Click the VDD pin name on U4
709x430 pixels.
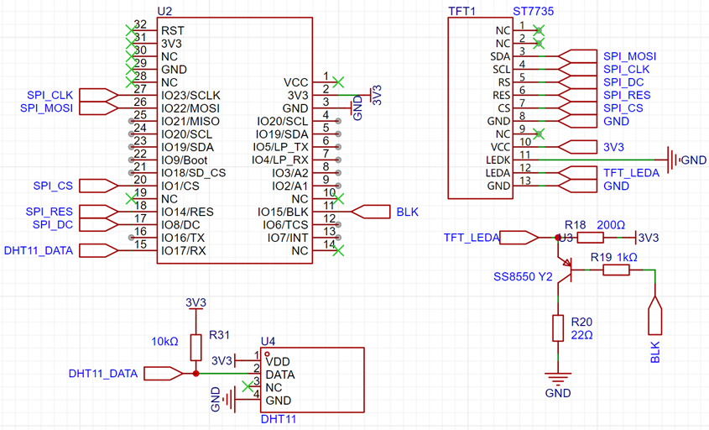pyautogui.click(x=278, y=361)
